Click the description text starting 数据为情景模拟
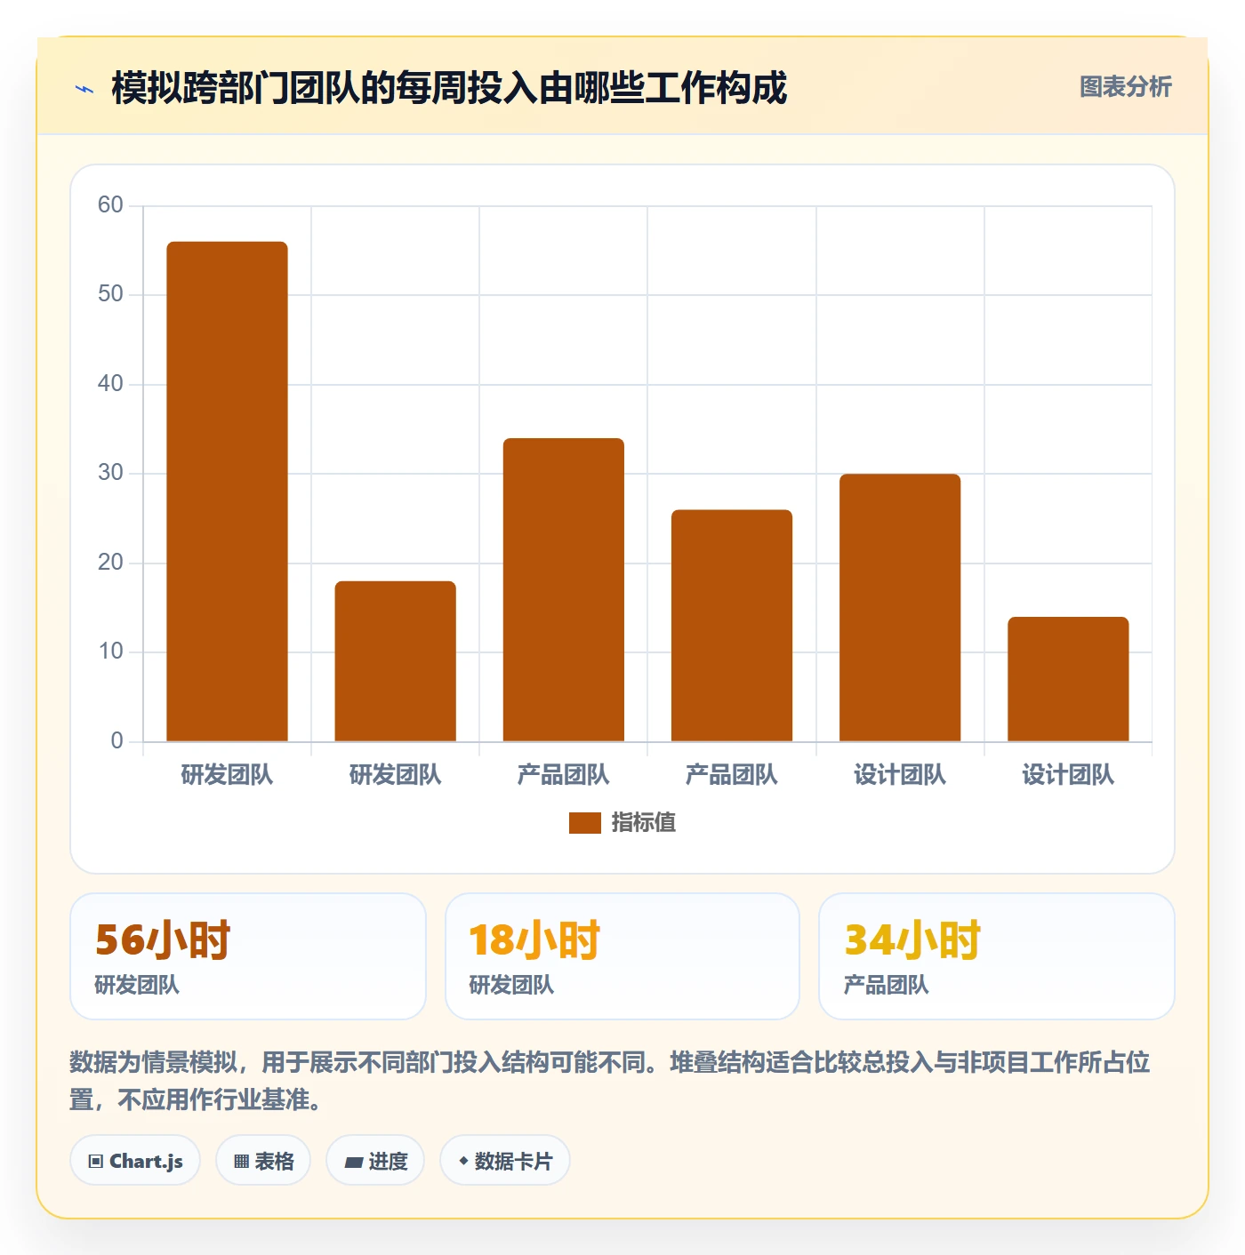This screenshot has width=1245, height=1255. coord(610,1081)
